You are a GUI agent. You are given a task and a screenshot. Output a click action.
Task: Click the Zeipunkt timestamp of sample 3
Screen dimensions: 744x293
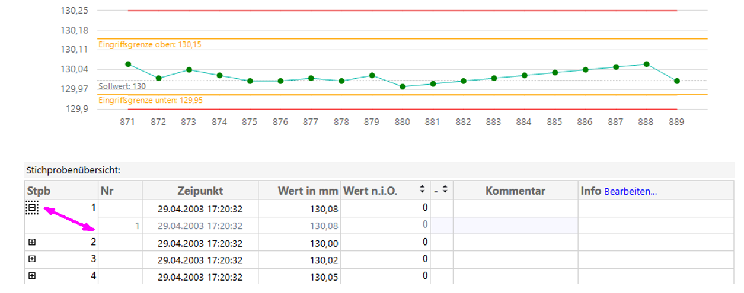coord(200,260)
